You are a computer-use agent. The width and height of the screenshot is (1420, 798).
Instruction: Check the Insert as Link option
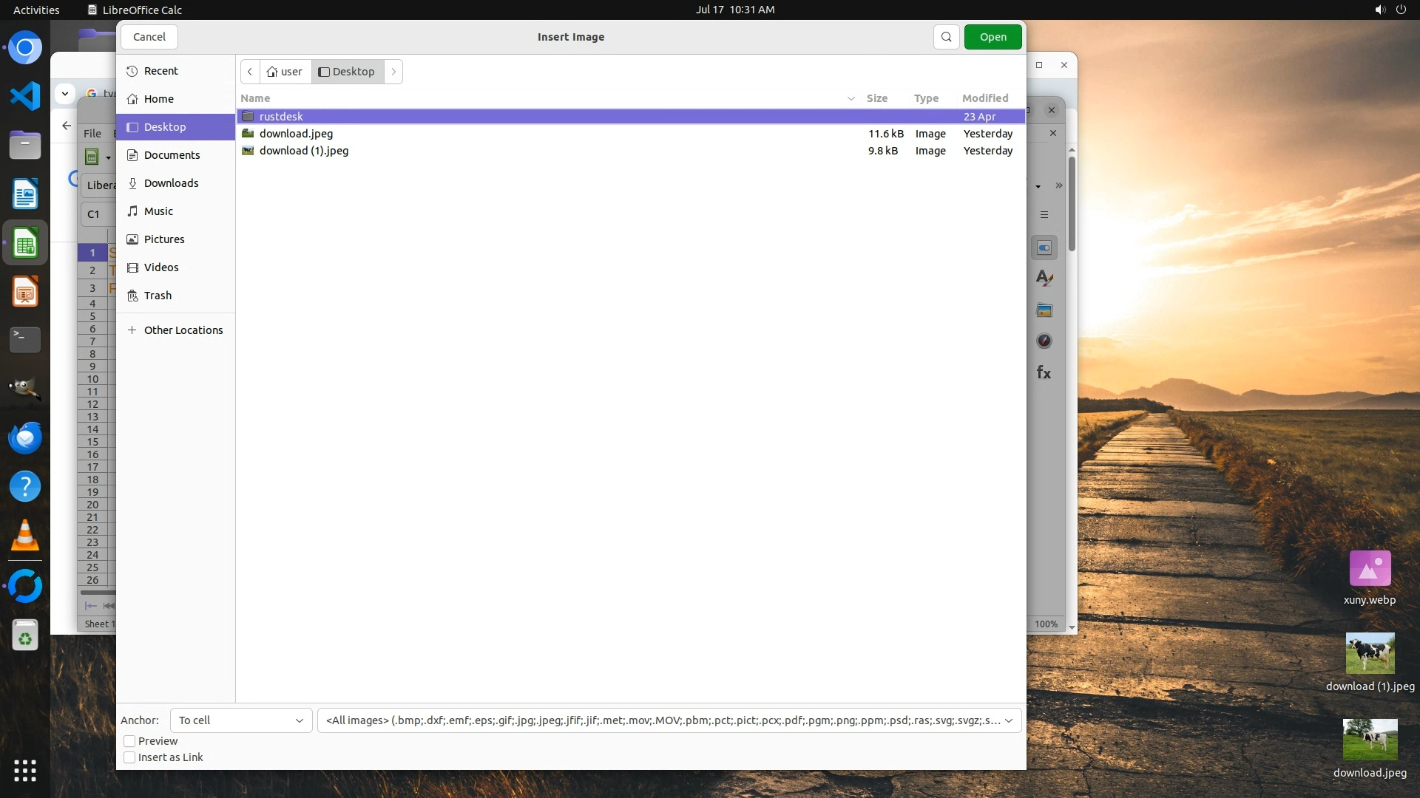(x=129, y=757)
